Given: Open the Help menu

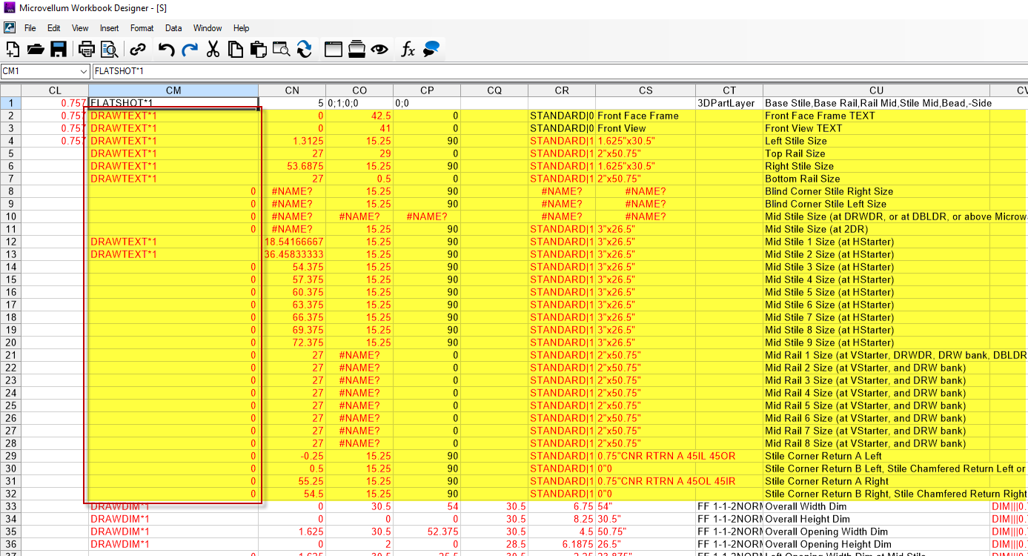Looking at the screenshot, I should coord(242,28).
